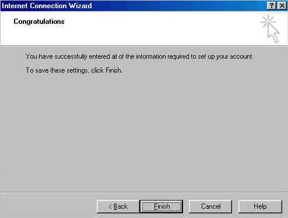Click the question mark context help icon

[x=272, y=6]
